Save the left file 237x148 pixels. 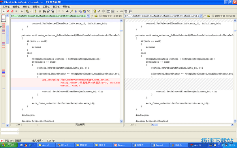pos(100,16)
